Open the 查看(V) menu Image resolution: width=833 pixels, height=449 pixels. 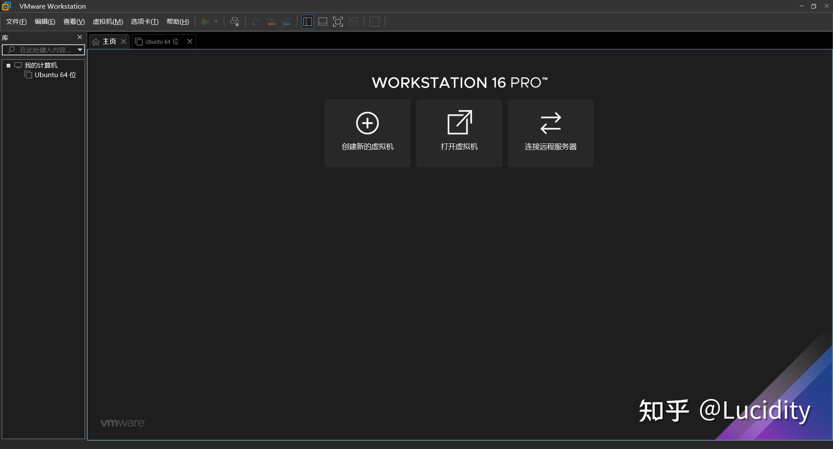74,22
